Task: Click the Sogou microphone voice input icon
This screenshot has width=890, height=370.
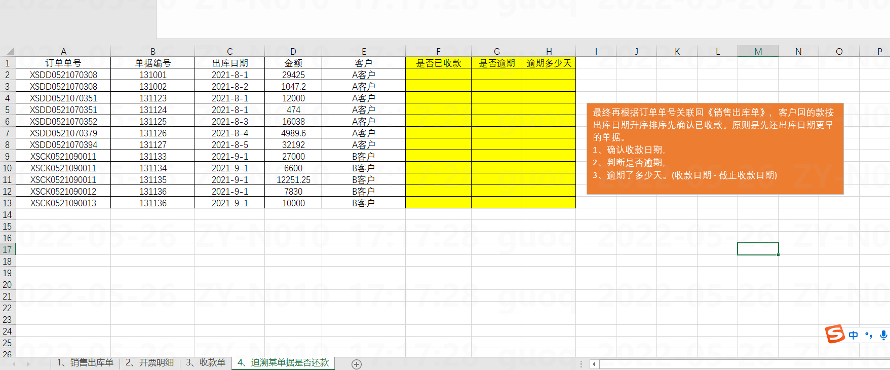Action: (x=883, y=335)
